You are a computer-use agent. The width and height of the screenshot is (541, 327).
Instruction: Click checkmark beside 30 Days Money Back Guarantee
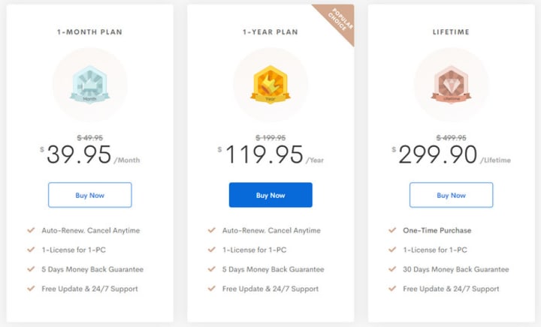tap(392, 269)
